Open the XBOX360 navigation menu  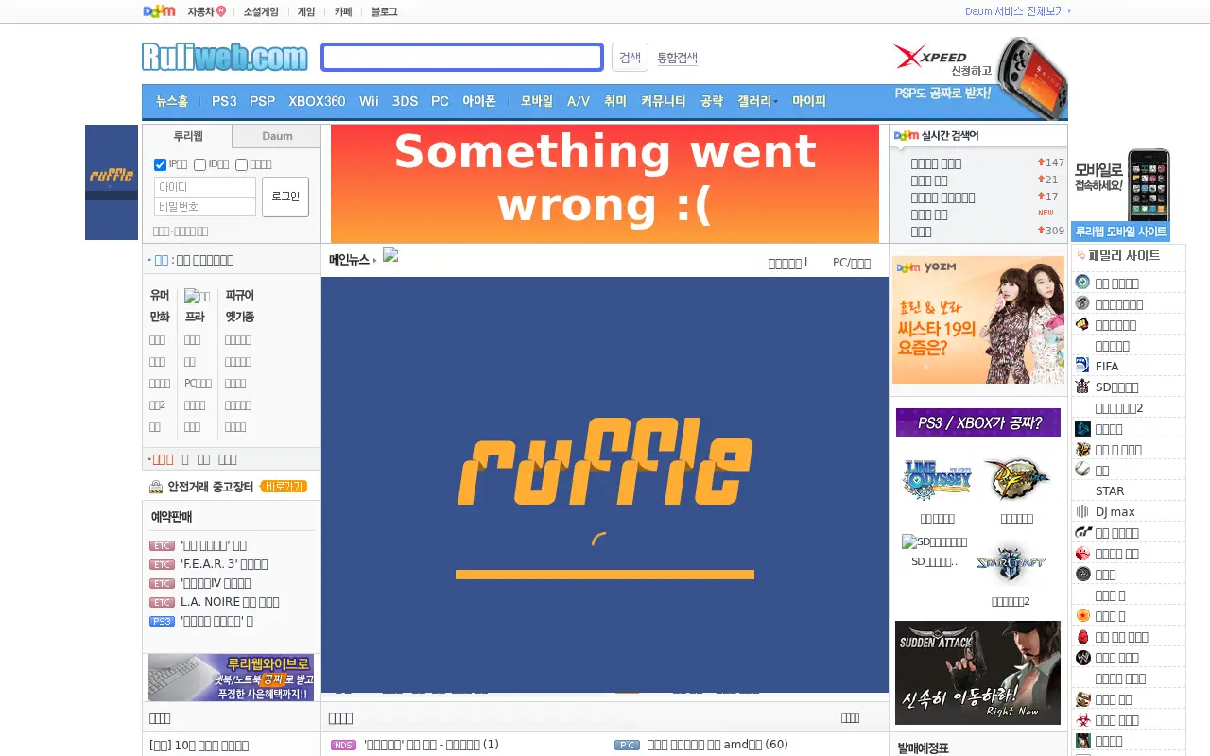point(317,101)
